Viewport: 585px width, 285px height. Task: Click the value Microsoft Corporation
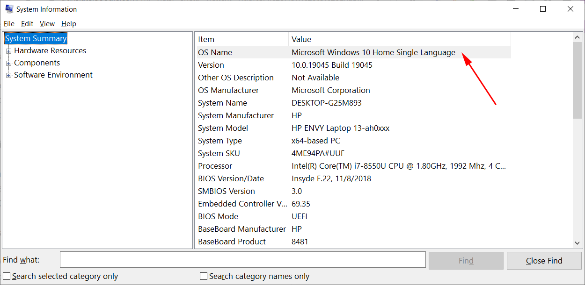pyautogui.click(x=331, y=90)
